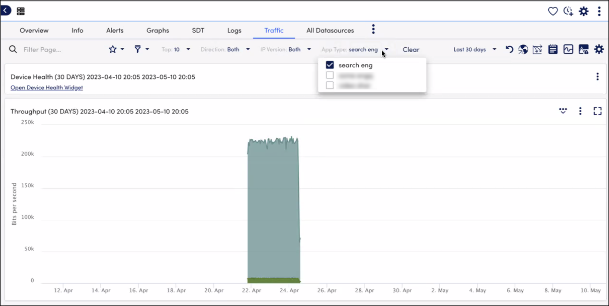
Task: Add device to favorites heart icon
Action: point(553,11)
